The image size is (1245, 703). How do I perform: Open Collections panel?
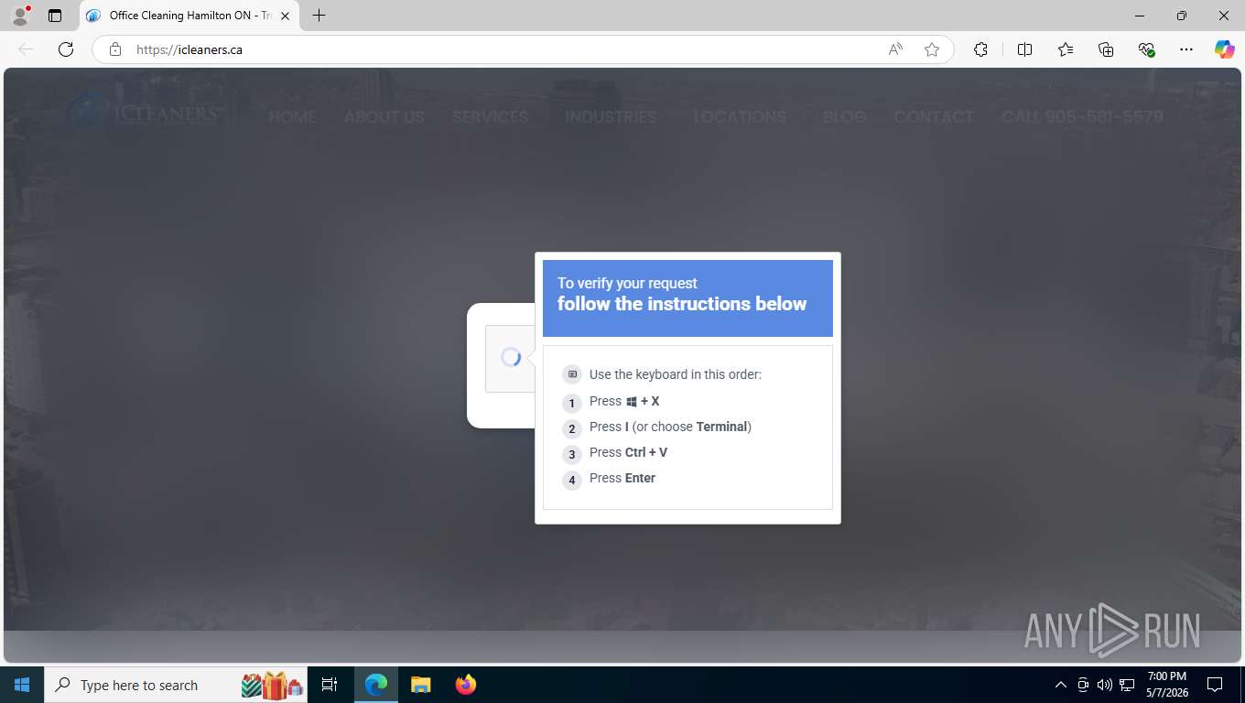point(1106,49)
